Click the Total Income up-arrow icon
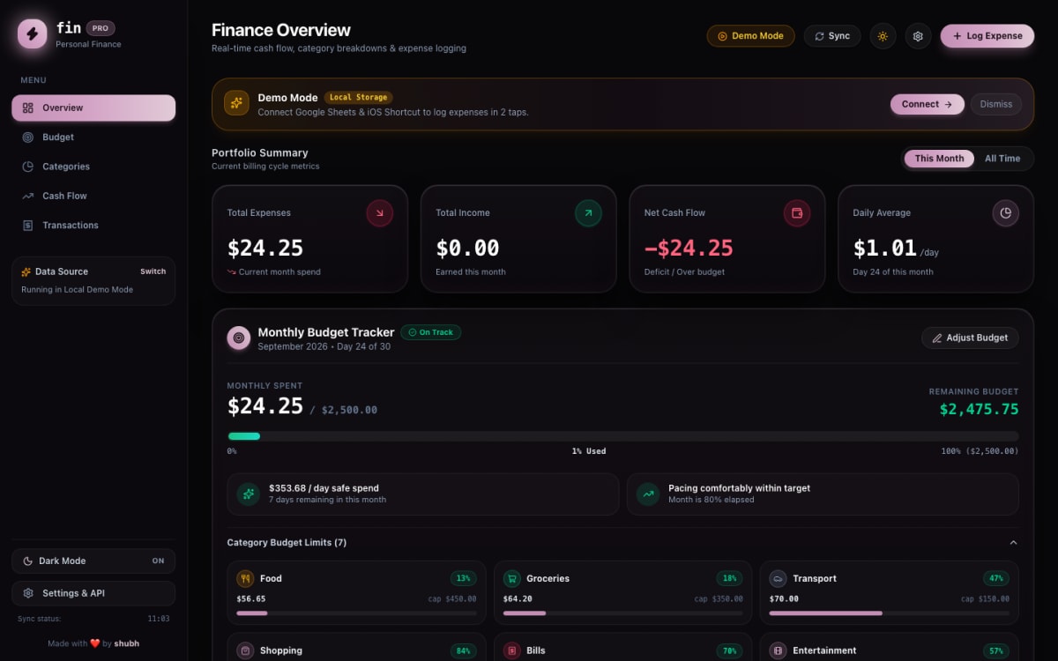This screenshot has width=1058, height=661. [588, 213]
